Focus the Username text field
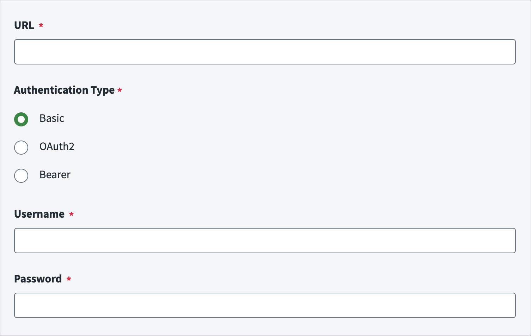 tap(265, 241)
